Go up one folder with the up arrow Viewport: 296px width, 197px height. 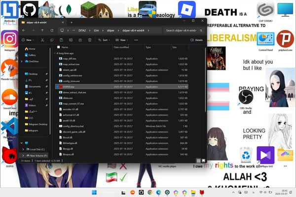point(42,31)
